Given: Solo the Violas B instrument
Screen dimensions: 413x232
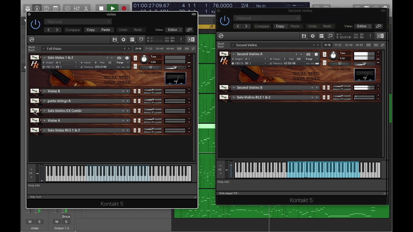Looking at the screenshot, I should (x=135, y=91).
